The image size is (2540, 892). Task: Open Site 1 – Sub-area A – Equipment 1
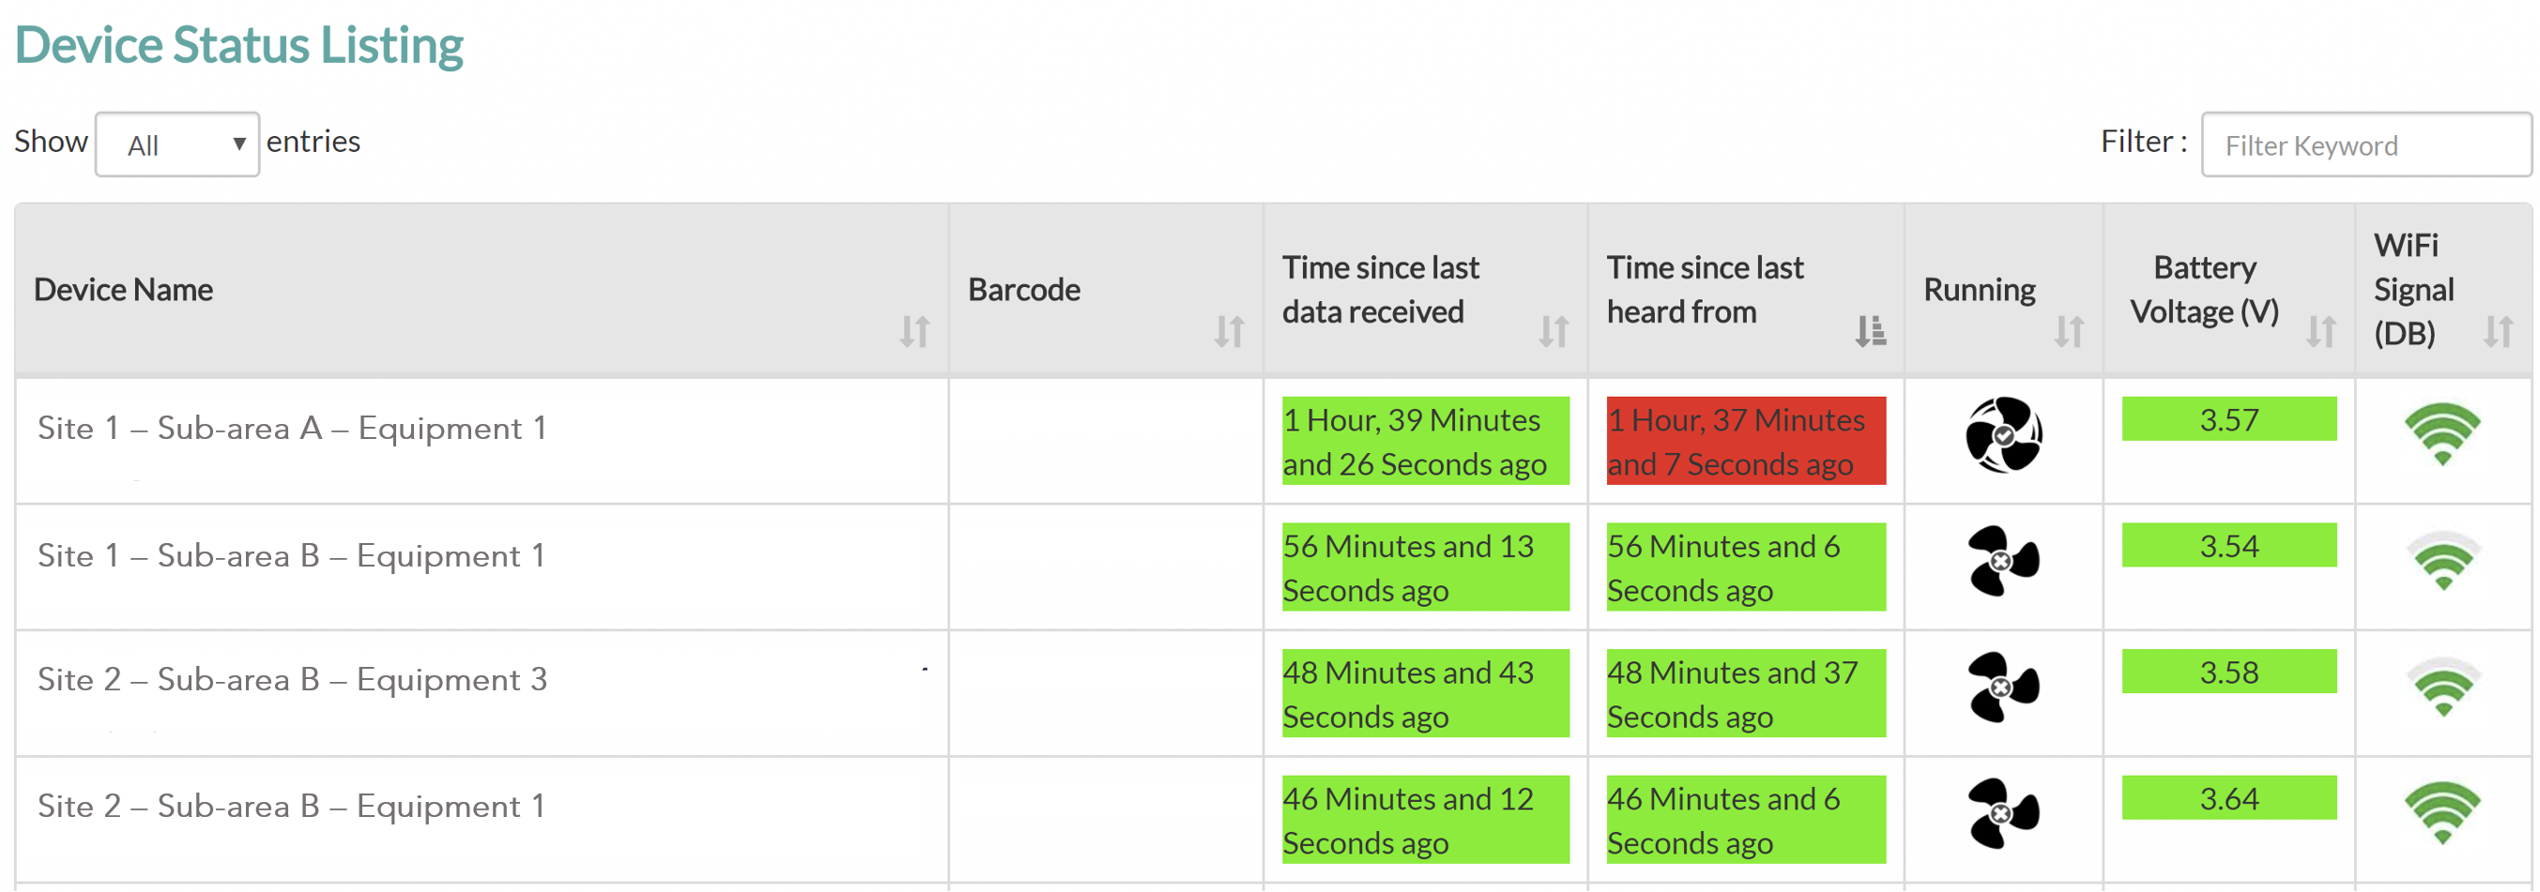(x=292, y=428)
